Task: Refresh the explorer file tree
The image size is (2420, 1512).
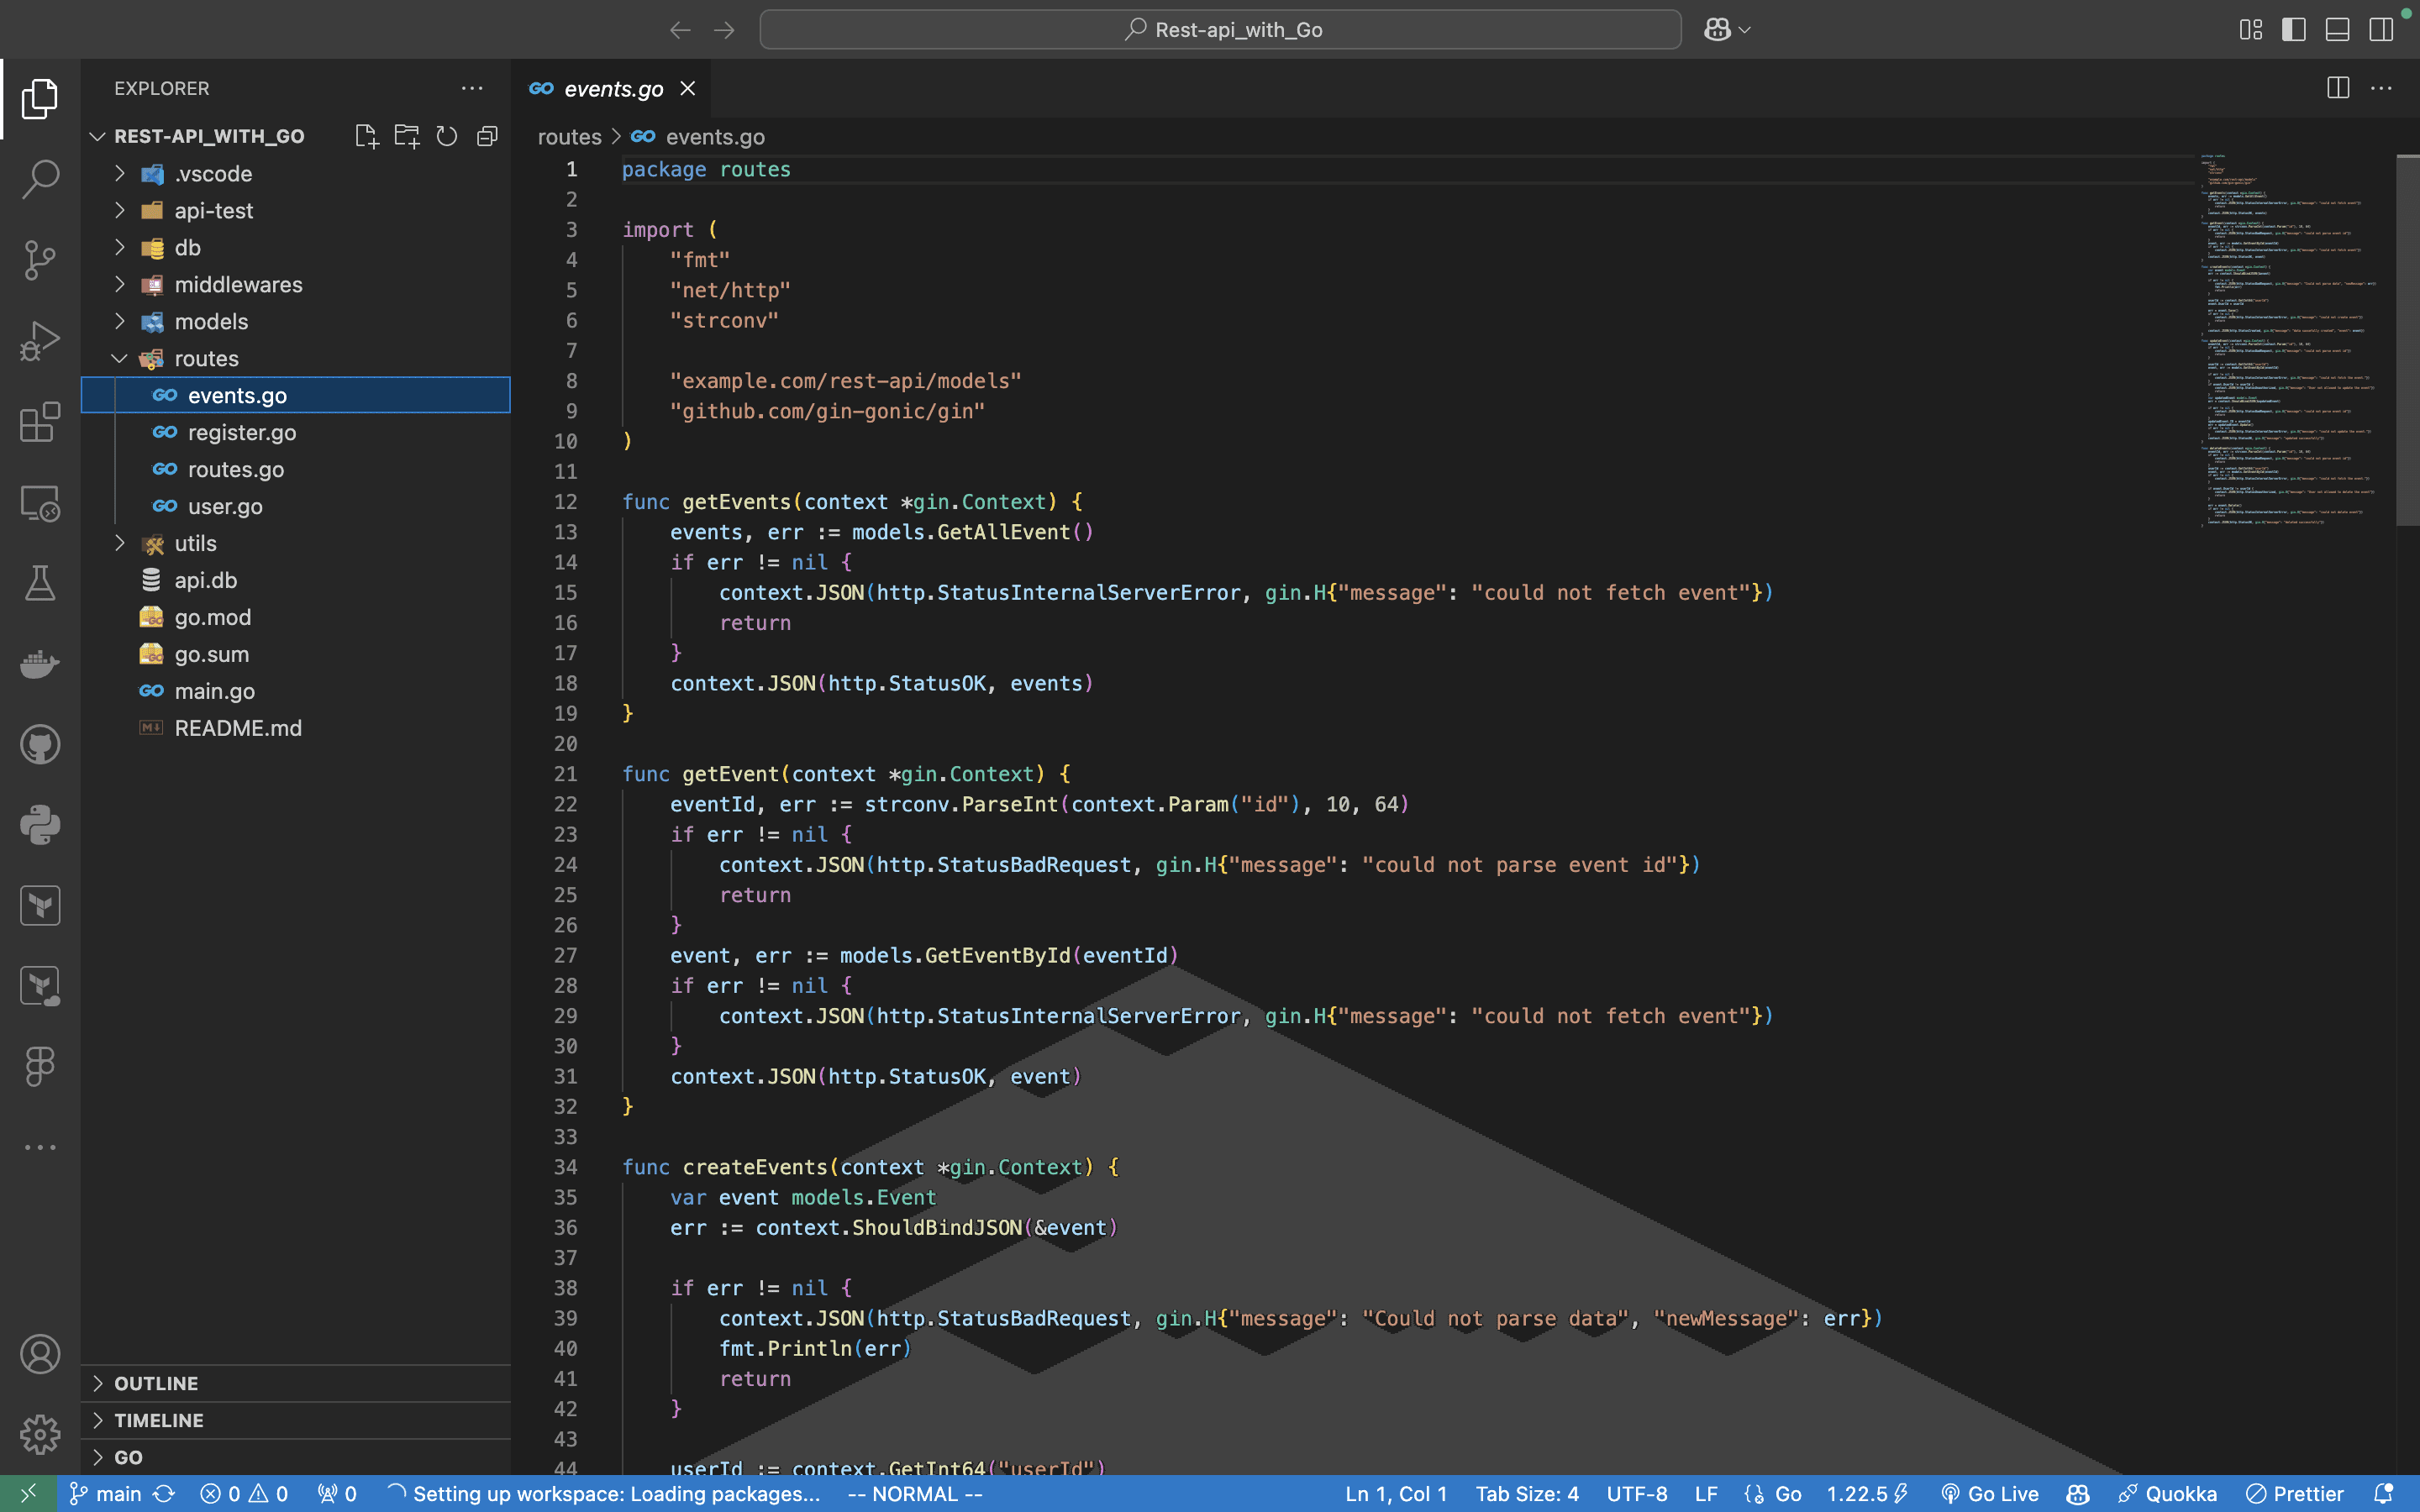Action: click(447, 136)
